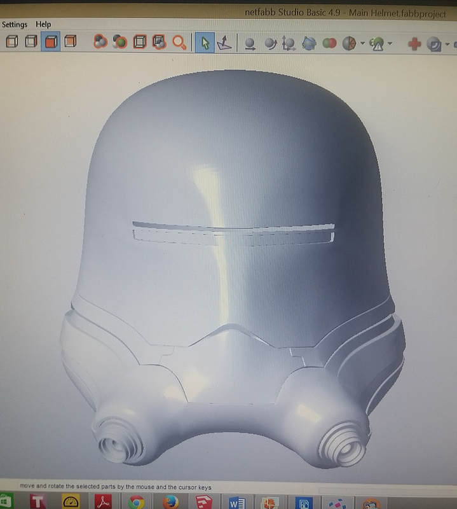Viewport: 457px width, 509px height.
Task: Open the dropdown beside the warning-triangle icon
Action: (x=390, y=43)
